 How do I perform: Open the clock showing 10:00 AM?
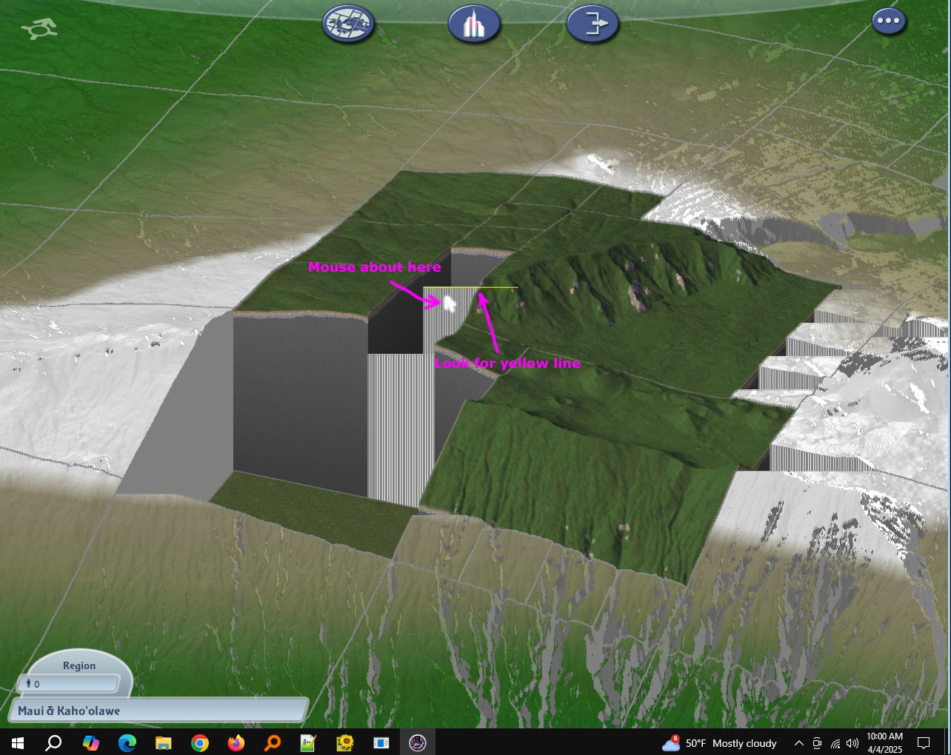(x=884, y=742)
